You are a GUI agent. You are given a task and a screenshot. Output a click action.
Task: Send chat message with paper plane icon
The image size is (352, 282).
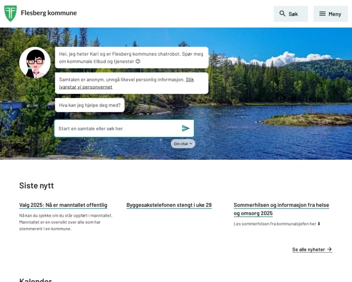coord(185,129)
